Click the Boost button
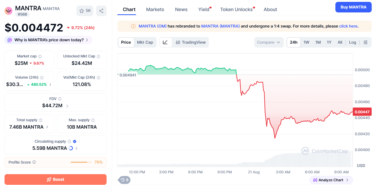The width and height of the screenshot is (377, 185). (x=55, y=179)
